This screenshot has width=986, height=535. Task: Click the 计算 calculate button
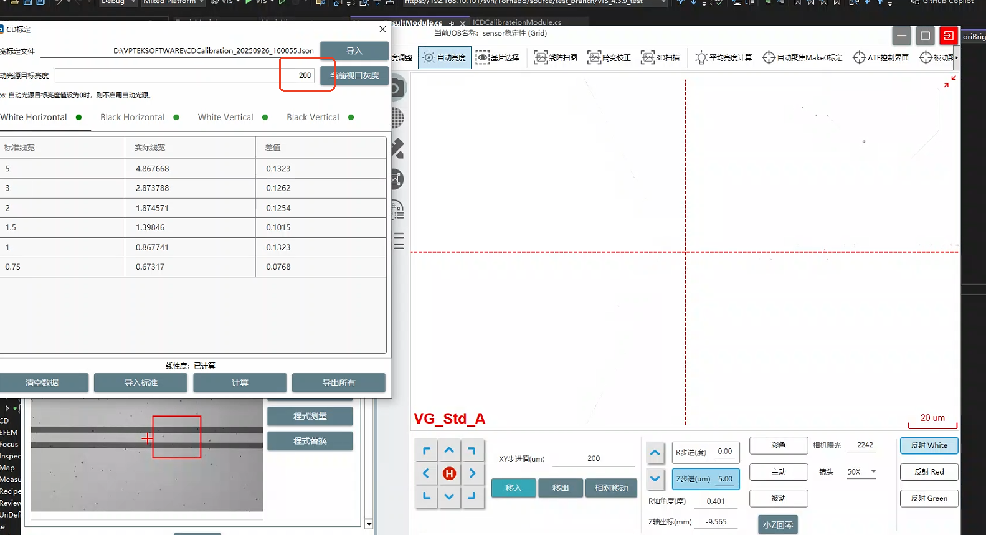click(x=240, y=382)
